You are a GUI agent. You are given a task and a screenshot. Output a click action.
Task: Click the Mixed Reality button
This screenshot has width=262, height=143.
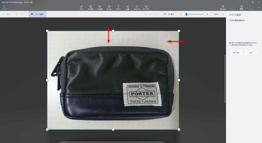151,14
